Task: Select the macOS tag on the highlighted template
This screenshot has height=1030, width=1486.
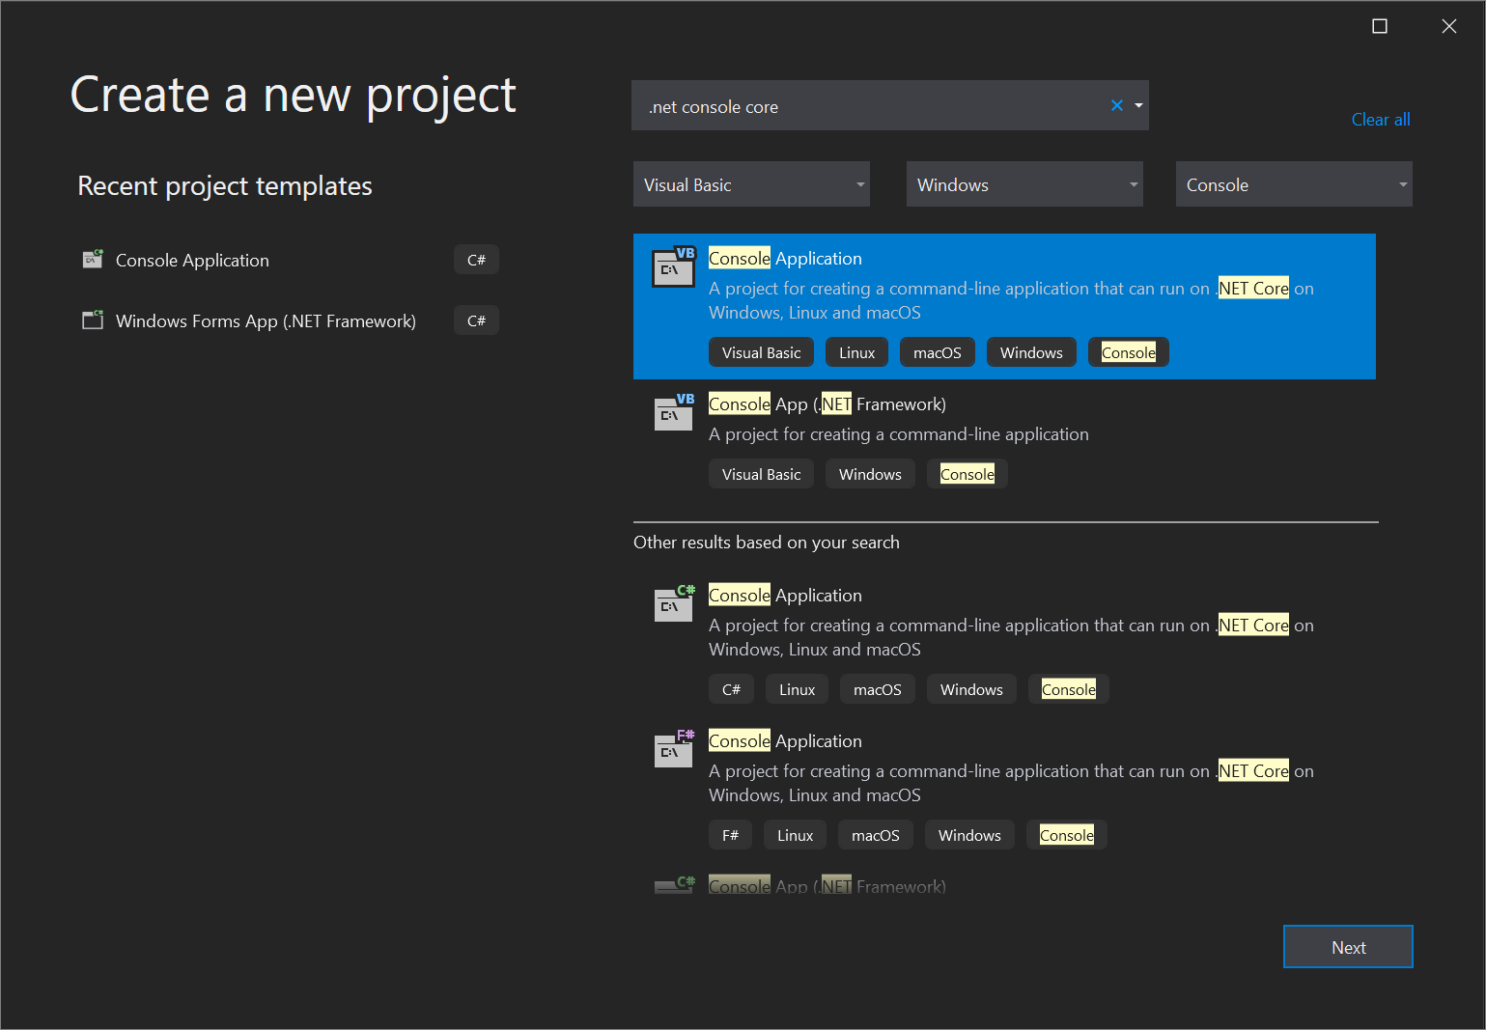Action: pyautogui.click(x=937, y=351)
